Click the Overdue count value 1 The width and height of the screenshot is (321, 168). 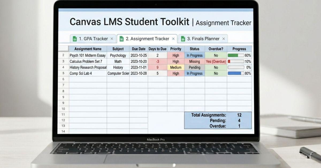coord(239,126)
